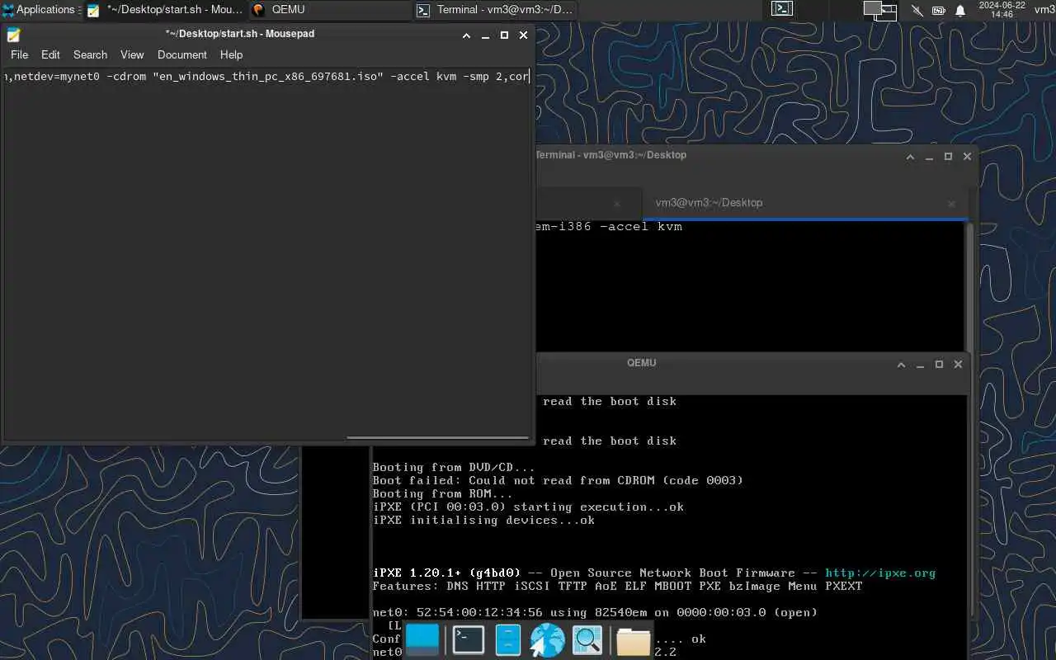Switch to QEMU taskbar window button
Viewport: 1056px width, 660px height.
pyautogui.click(x=330, y=10)
